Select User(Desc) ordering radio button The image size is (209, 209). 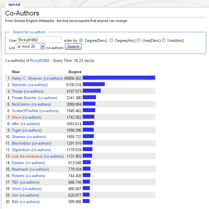pos(139,40)
